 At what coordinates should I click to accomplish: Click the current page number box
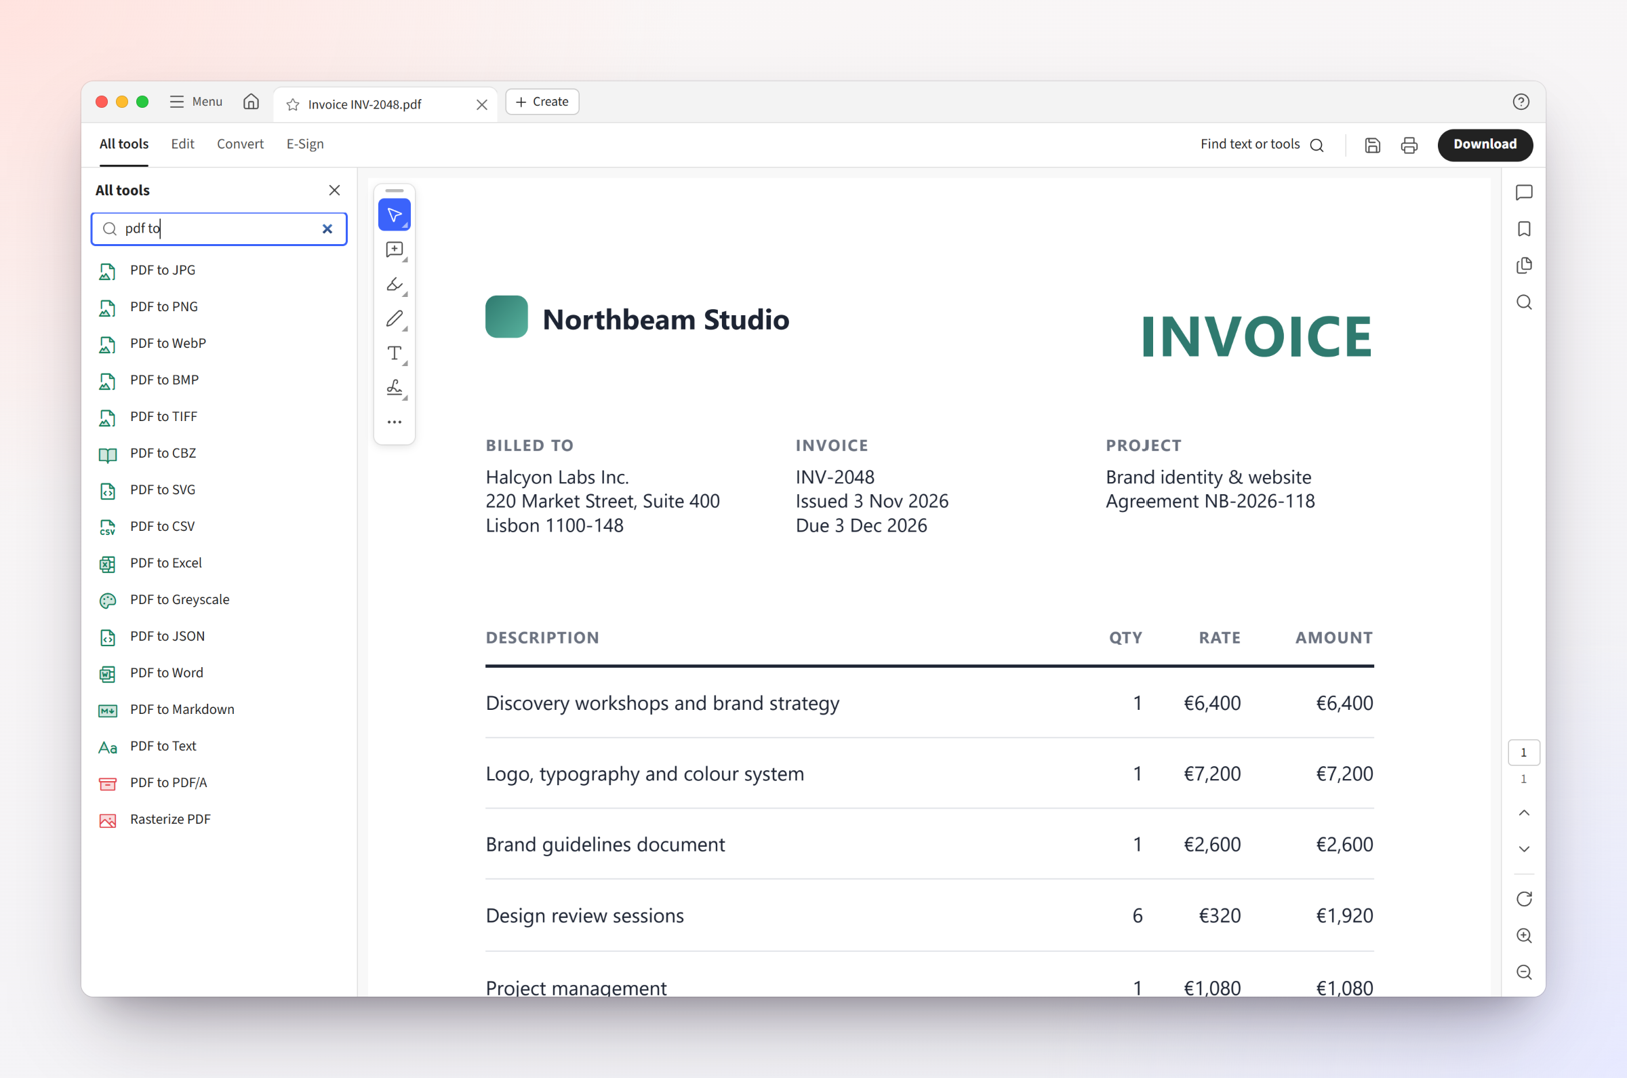coord(1524,752)
